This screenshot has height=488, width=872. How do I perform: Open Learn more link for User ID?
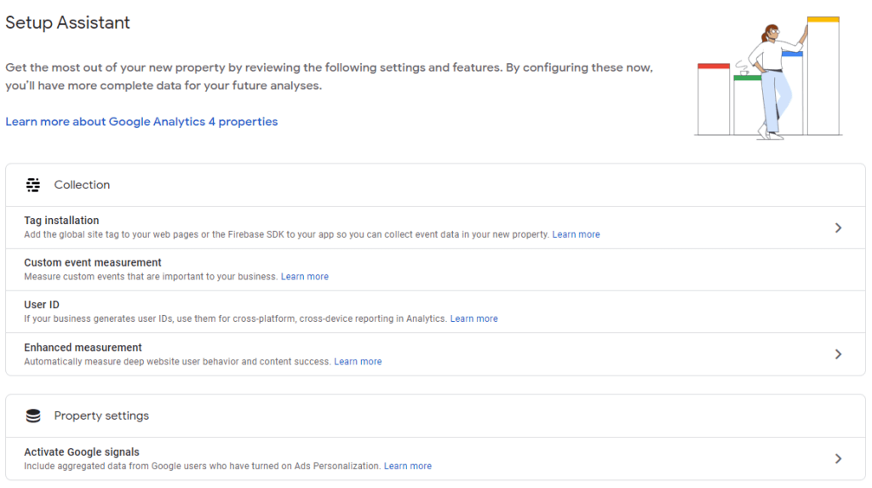tap(473, 319)
